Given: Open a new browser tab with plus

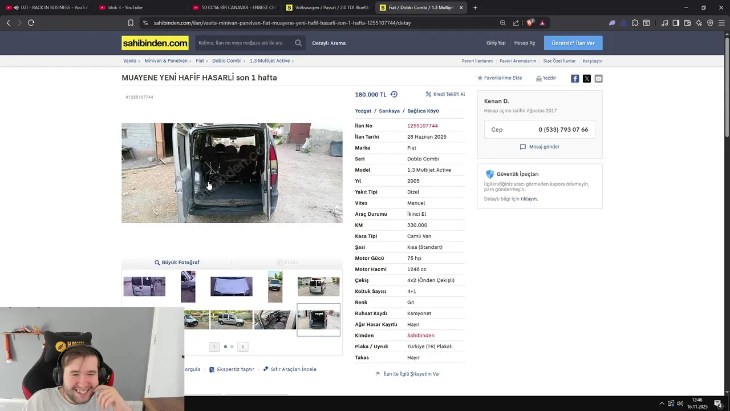Looking at the screenshot, I should (475, 7).
